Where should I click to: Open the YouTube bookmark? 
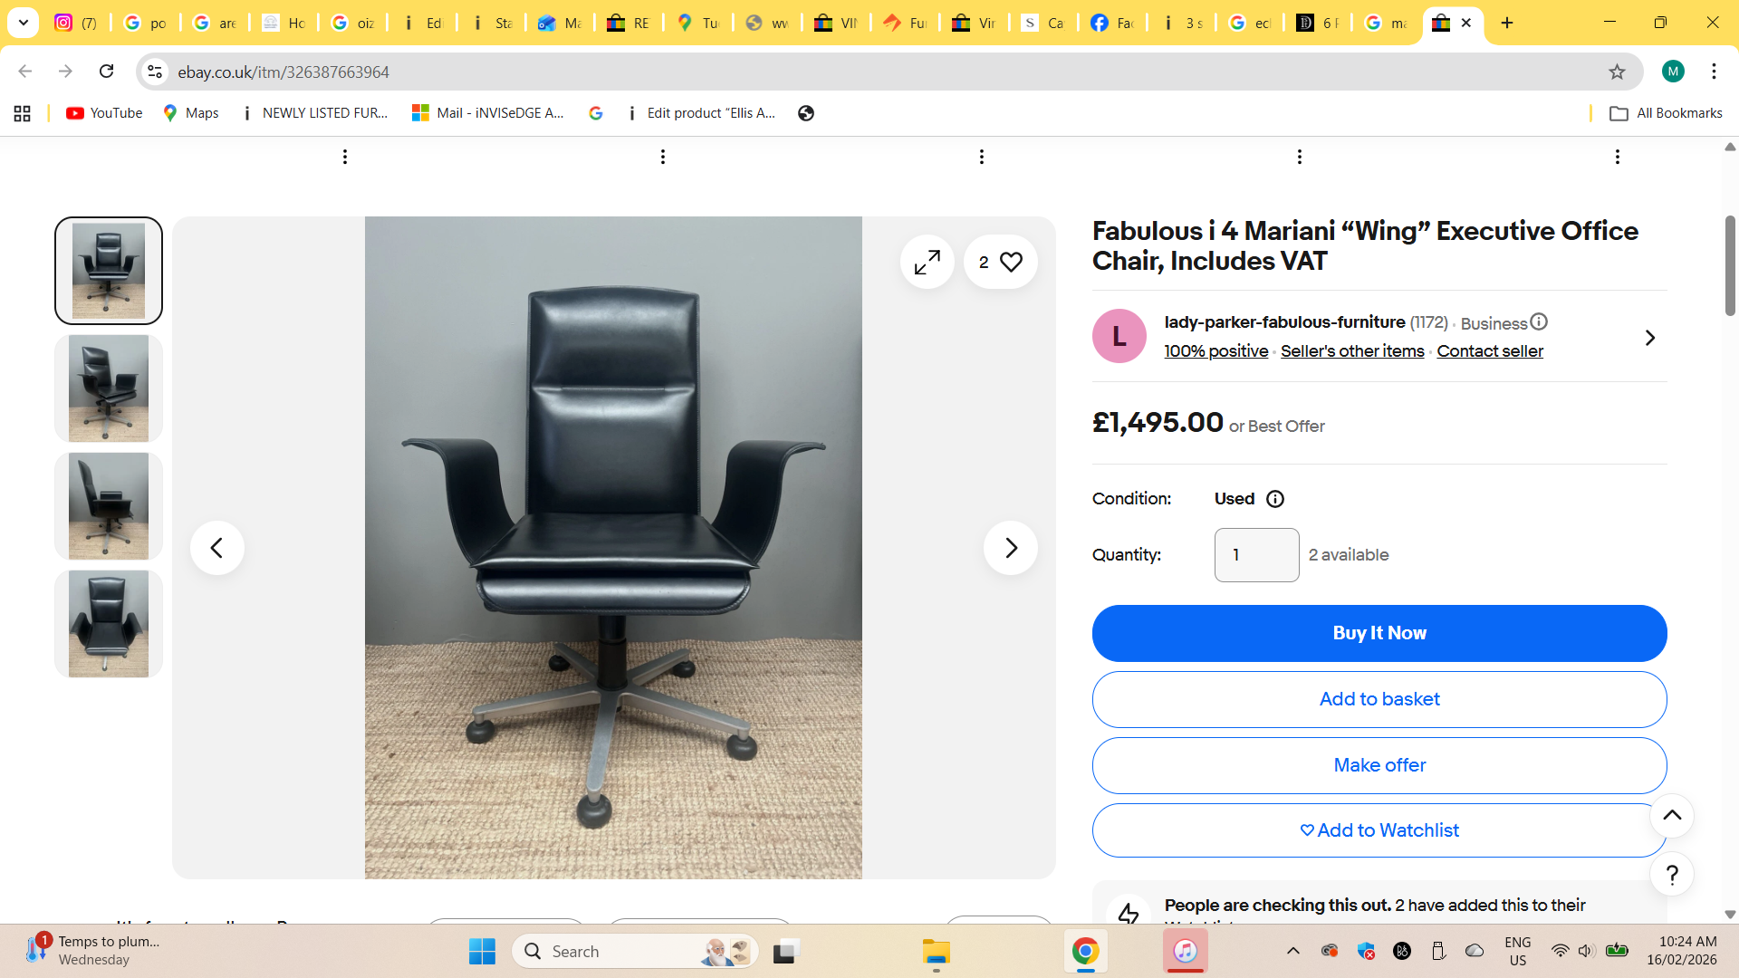(104, 113)
